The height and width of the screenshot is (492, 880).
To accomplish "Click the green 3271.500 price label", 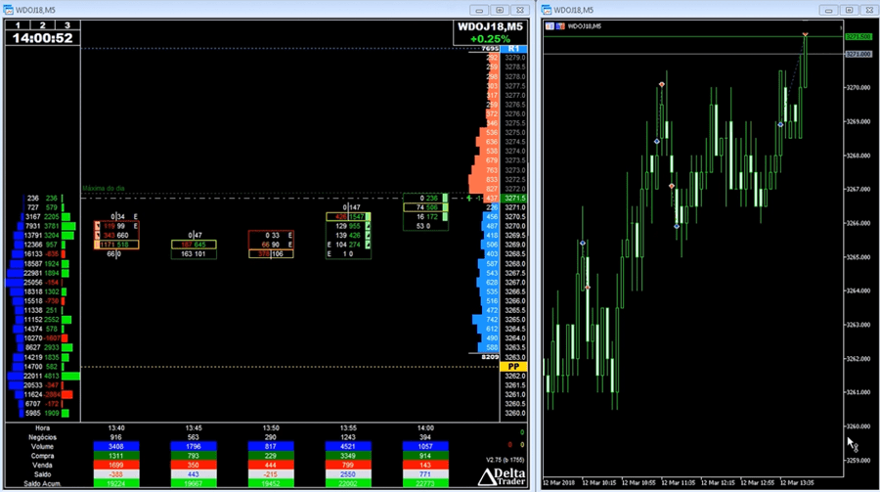I will tap(858, 36).
